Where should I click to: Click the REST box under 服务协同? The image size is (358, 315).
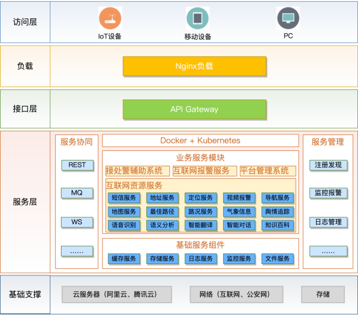(x=77, y=165)
